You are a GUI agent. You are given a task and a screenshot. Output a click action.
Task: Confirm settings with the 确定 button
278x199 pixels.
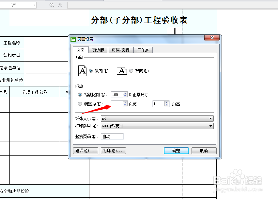coord(176,151)
